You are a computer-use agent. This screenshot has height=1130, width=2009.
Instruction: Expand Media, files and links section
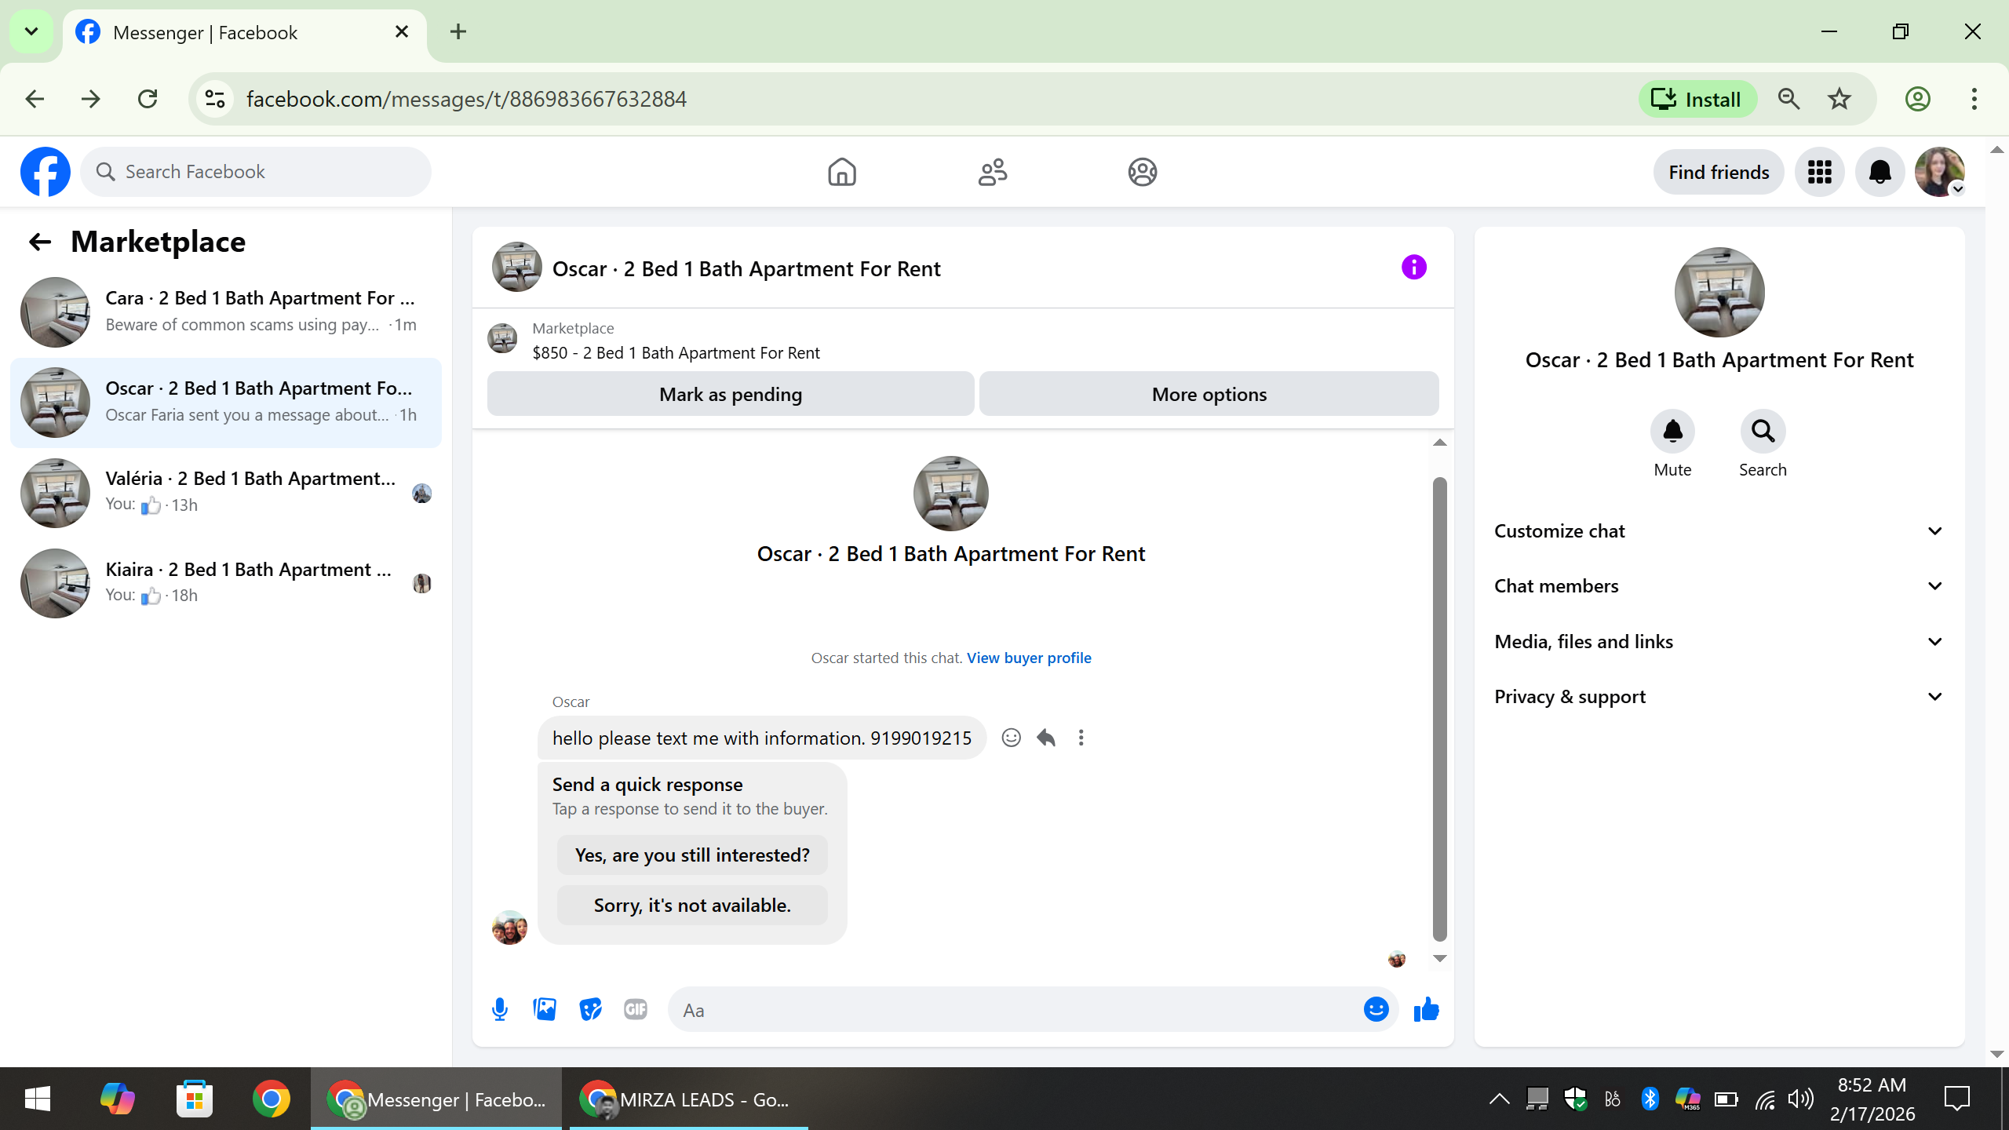[1719, 642]
